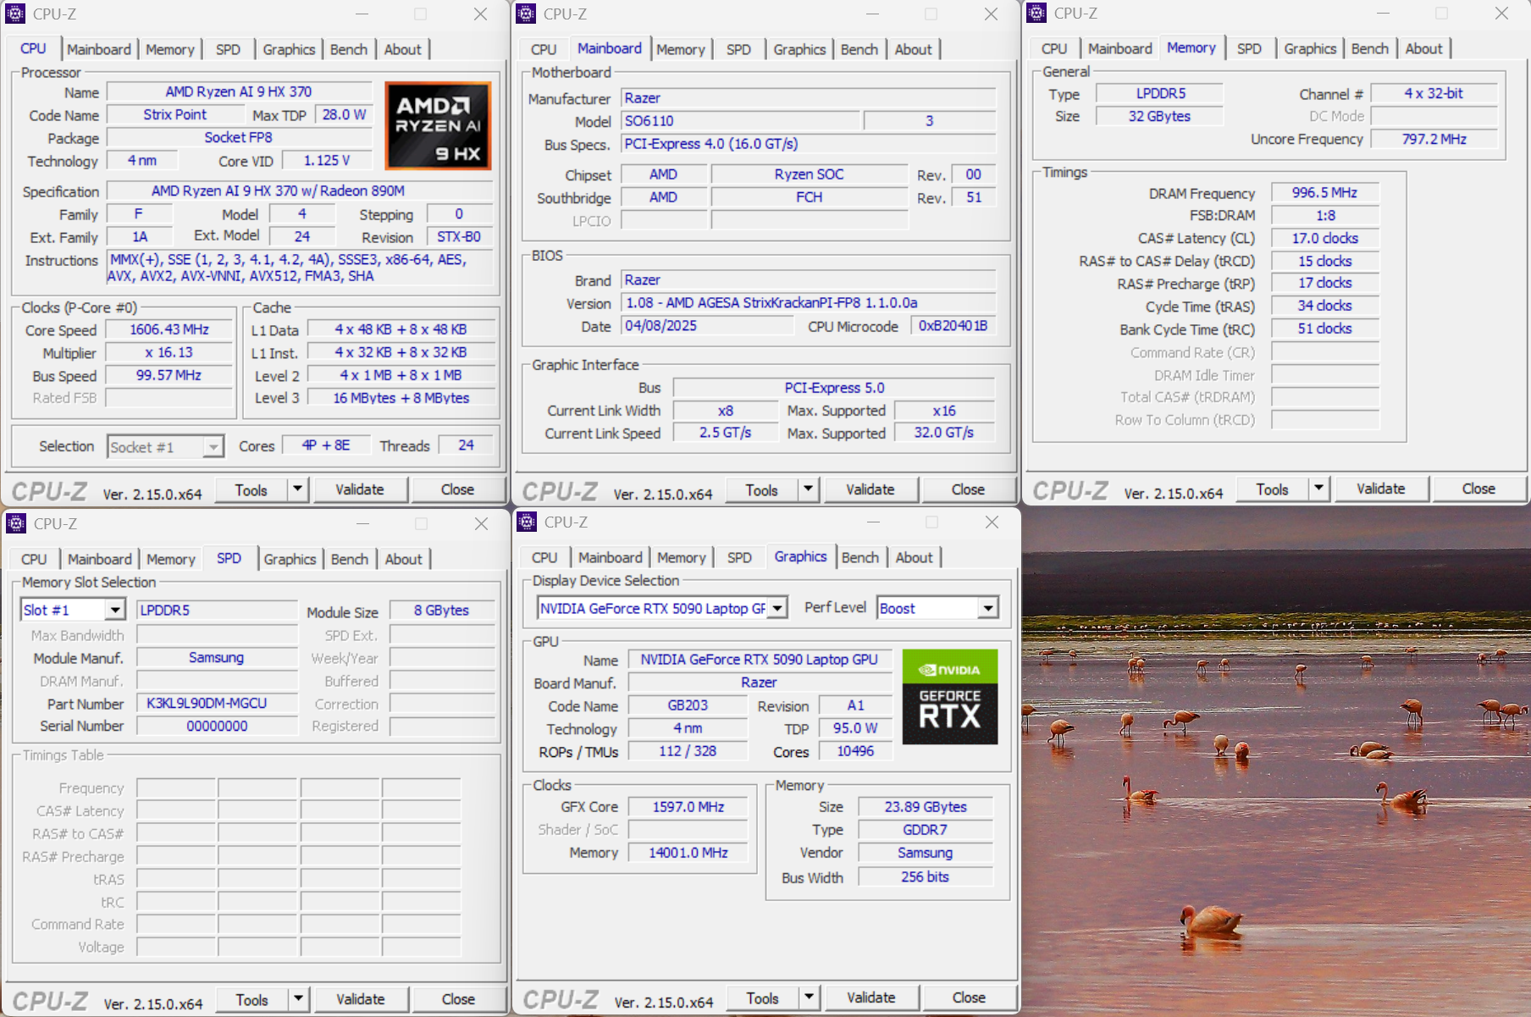The image size is (1531, 1017).
Task: Click the CPU Microcode value 0xB20401B
Action: (953, 326)
